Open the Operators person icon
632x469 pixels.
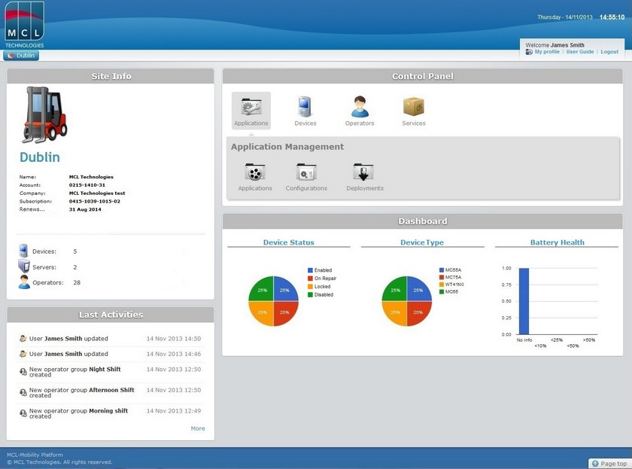coord(360,106)
